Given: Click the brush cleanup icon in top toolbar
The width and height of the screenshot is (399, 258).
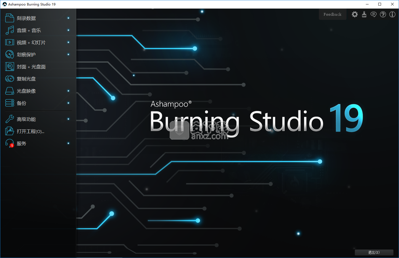Looking at the screenshot, I should pyautogui.click(x=364, y=14).
